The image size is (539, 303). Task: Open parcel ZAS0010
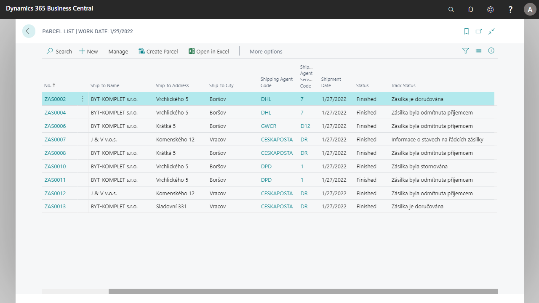click(x=55, y=167)
